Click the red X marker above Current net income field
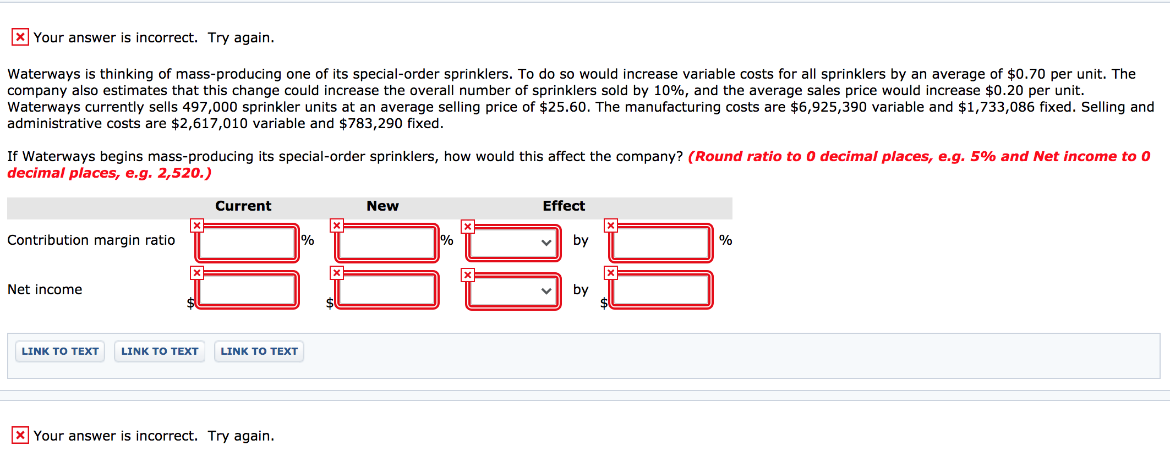Viewport: 1170px width, 462px height. pyautogui.click(x=197, y=273)
